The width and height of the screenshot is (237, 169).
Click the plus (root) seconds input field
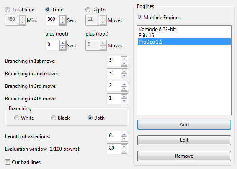53,45
